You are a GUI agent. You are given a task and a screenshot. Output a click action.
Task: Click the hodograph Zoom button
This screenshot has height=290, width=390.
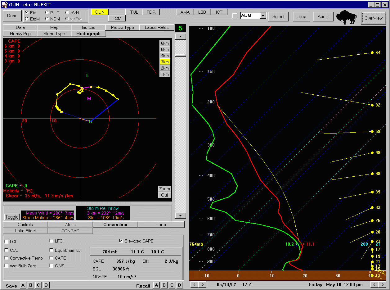point(164,189)
